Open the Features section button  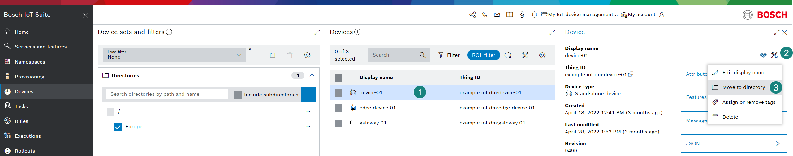pos(694,97)
